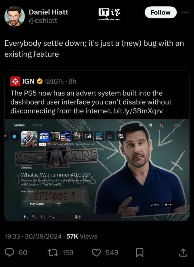Click the PS5 search magnifier icon

(x=140, y=125)
